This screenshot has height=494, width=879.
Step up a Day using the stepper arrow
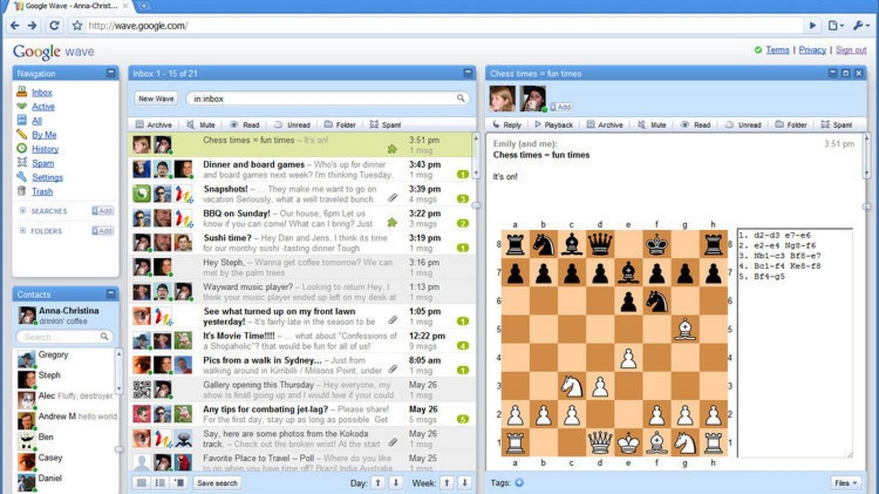pyautogui.click(x=378, y=483)
